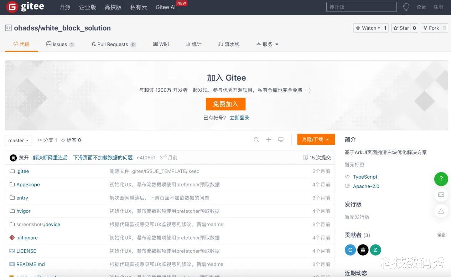Open repository file search via magnifier icon
451x277 pixels.
pos(256,140)
